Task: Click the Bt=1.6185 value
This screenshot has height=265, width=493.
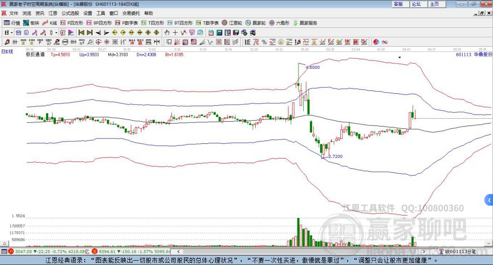Action: (x=174, y=55)
